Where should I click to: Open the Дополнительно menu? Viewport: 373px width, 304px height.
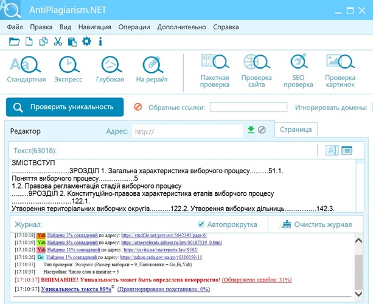click(181, 27)
